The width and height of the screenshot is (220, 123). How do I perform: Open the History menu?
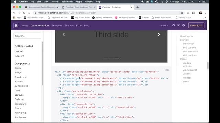pos(55,2)
